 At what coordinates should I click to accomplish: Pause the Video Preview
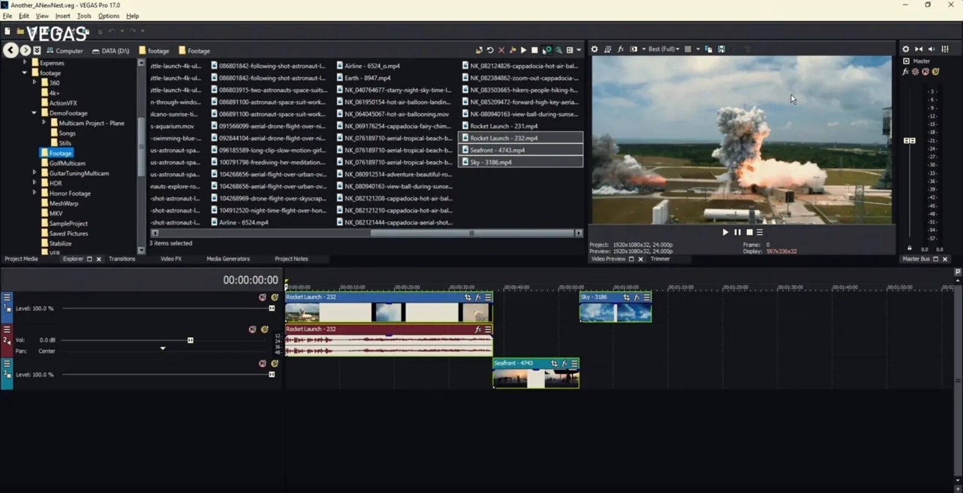pos(738,232)
